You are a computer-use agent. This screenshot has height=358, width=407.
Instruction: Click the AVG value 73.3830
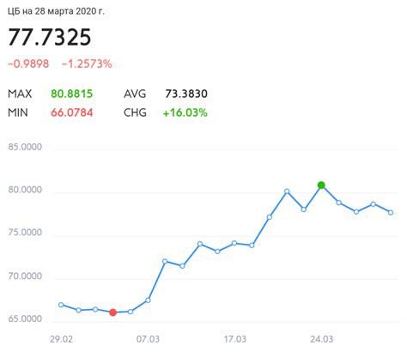tap(186, 94)
